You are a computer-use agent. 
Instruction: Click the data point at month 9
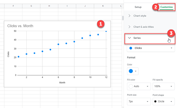[82, 38]
